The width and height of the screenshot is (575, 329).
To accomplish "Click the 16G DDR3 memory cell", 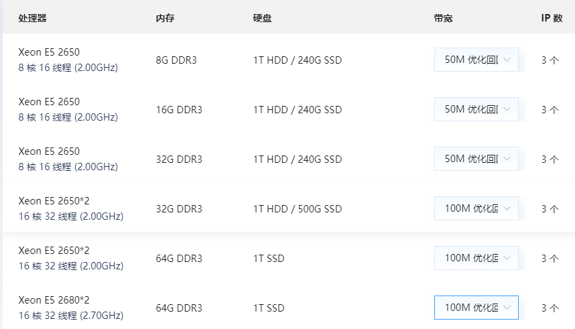I will [179, 110].
